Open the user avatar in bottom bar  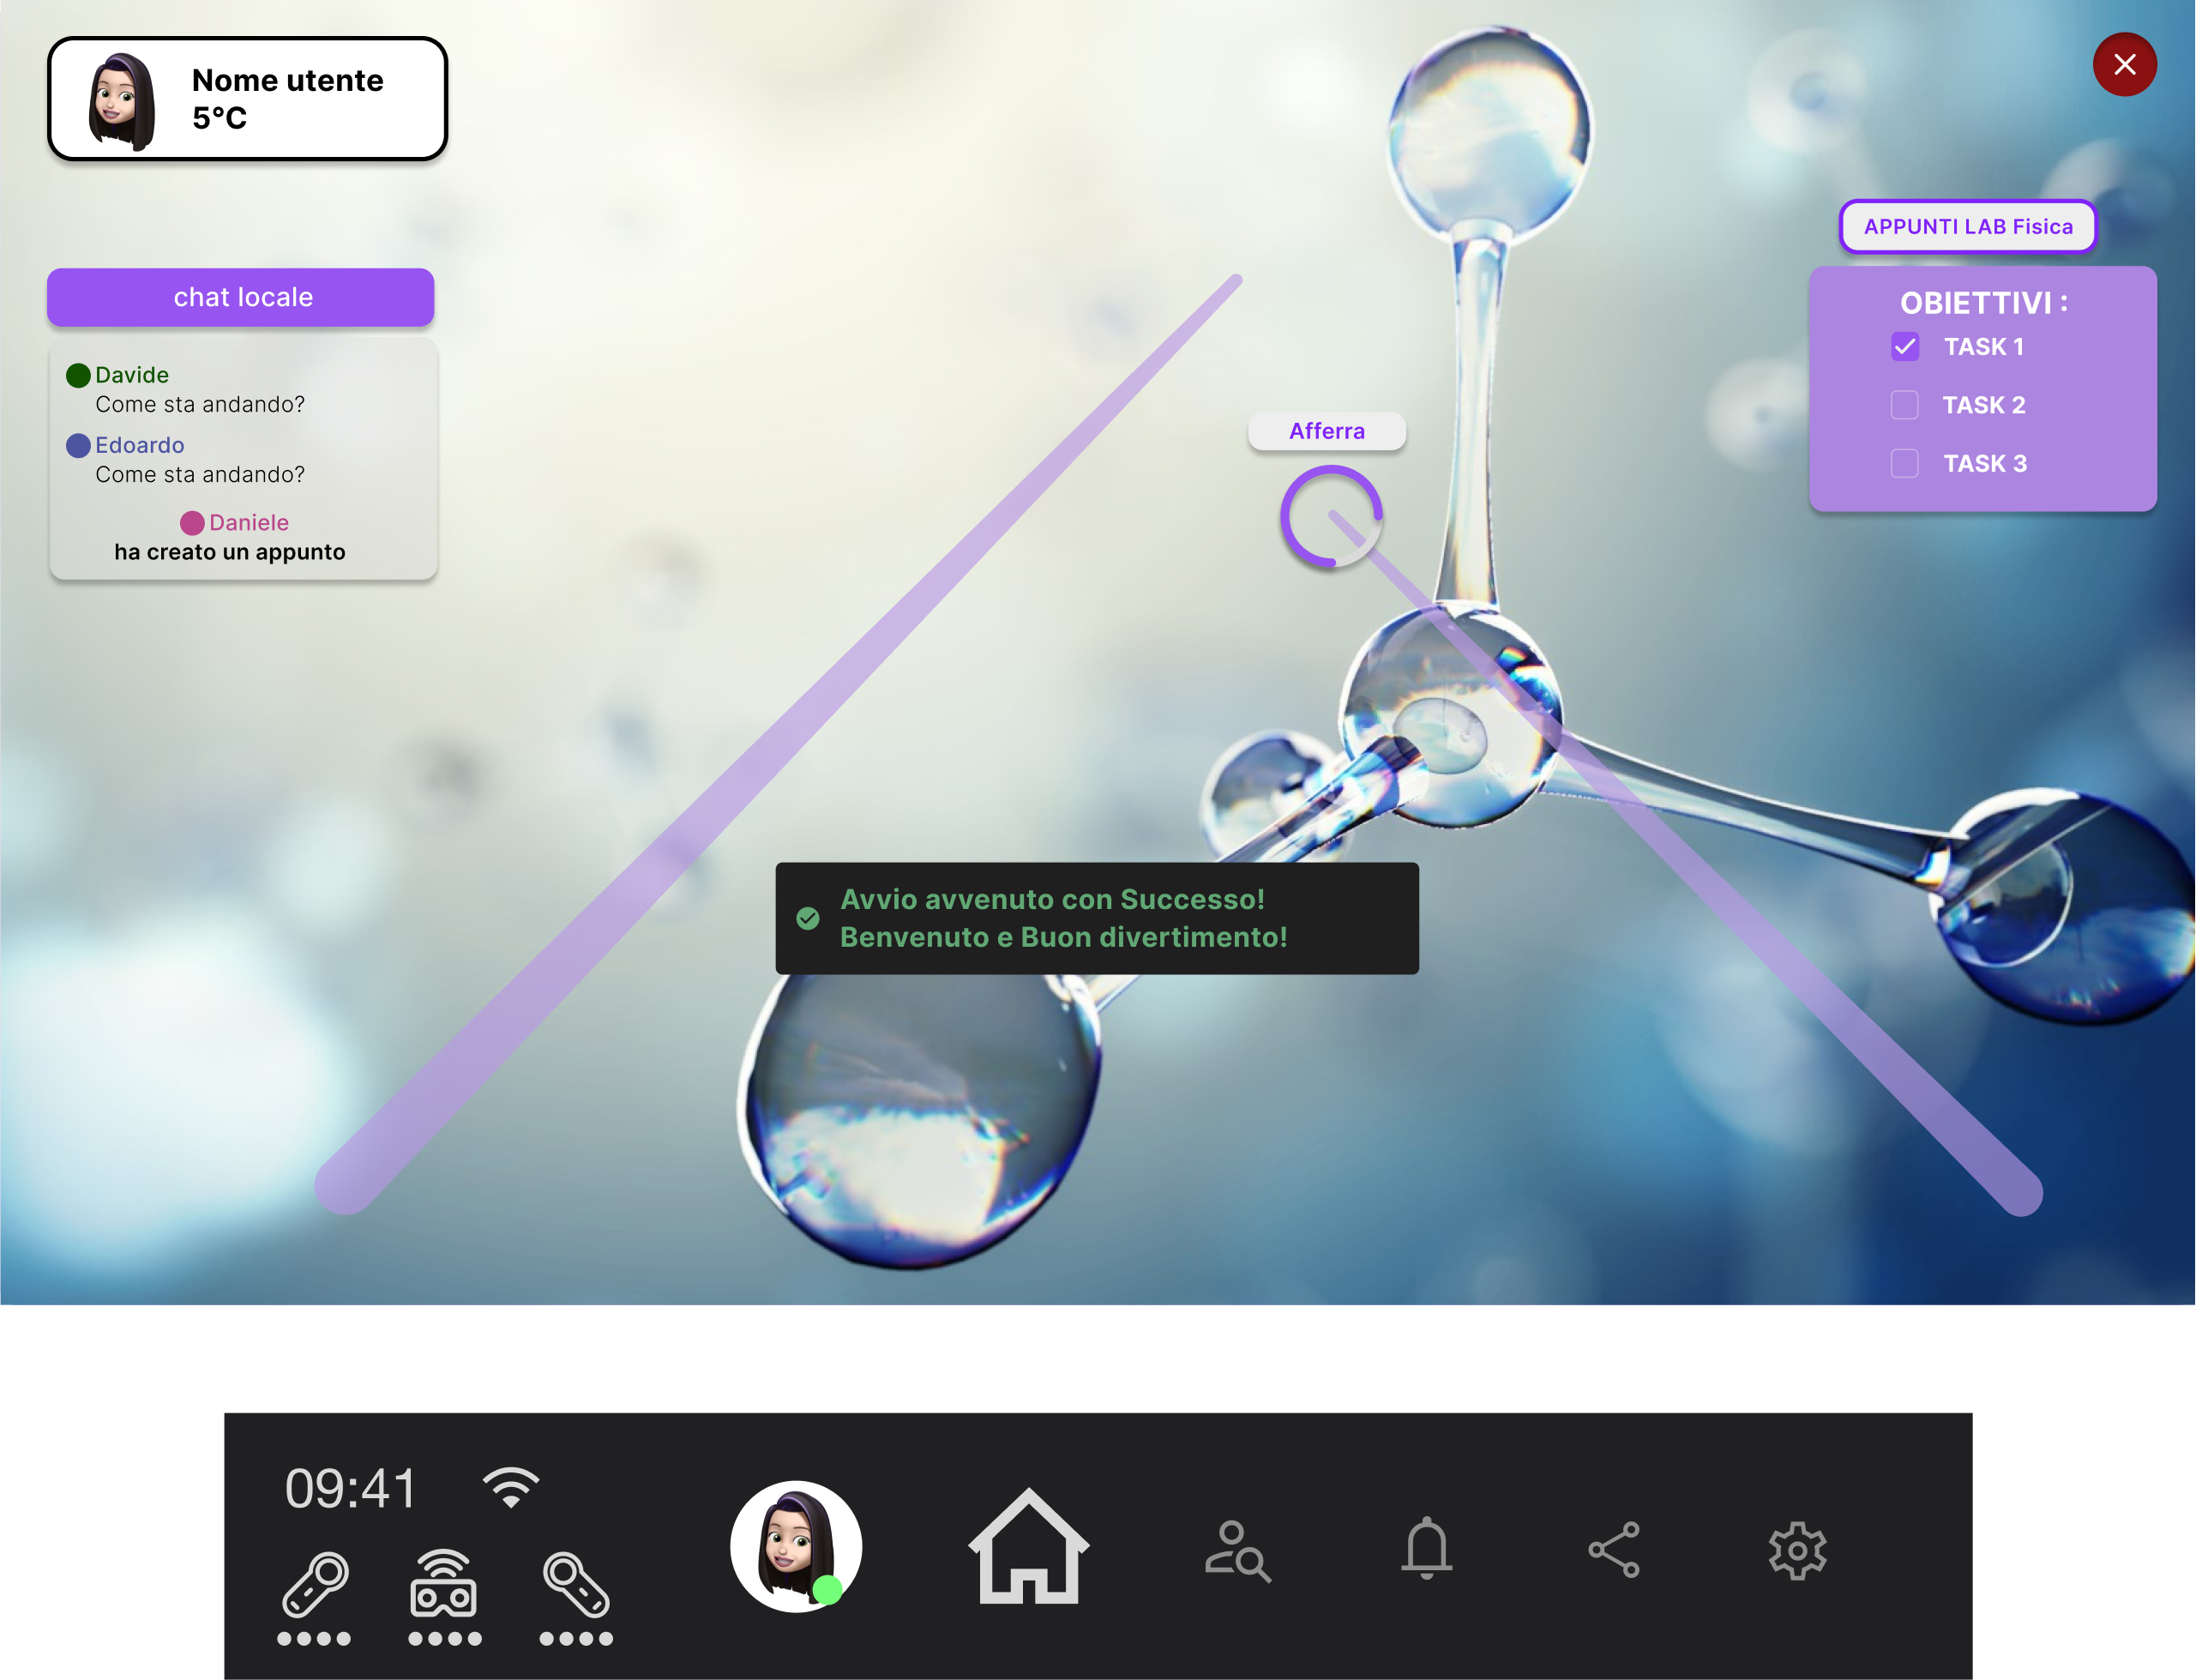tap(796, 1547)
